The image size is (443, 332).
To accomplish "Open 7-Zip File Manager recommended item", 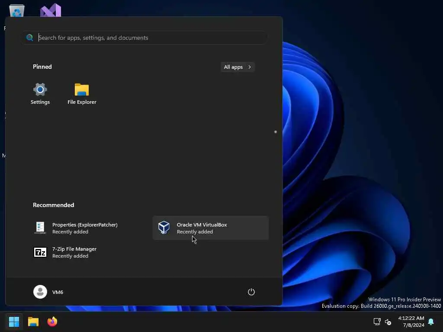I will pyautogui.click(x=86, y=252).
